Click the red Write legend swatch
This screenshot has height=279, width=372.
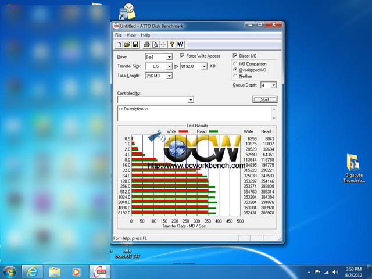(183, 131)
